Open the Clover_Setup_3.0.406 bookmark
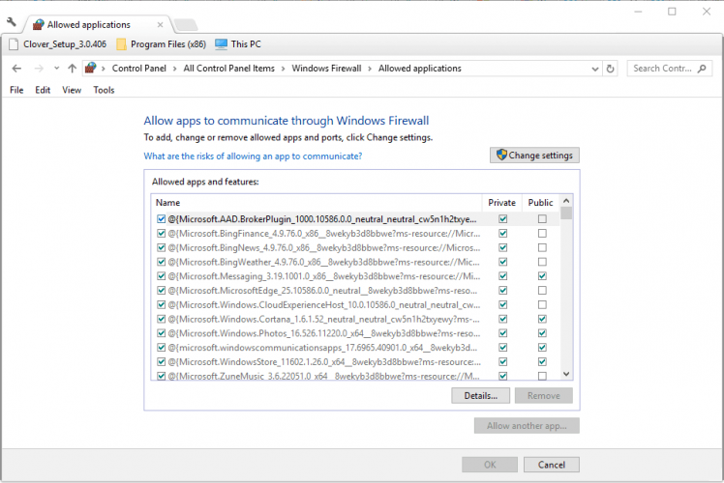 coord(58,44)
